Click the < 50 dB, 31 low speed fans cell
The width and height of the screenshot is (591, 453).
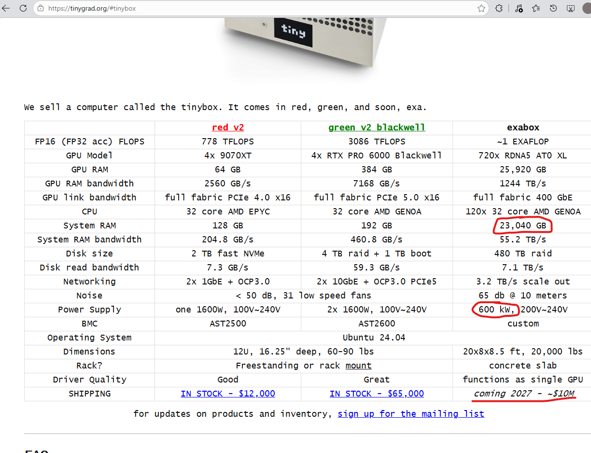(x=304, y=296)
